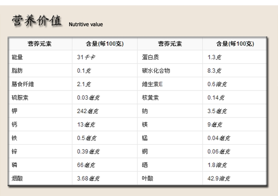Image resolution: width=278 pixels, height=196 pixels.
Task: Click the 0.14克 riboflavin value
Action: point(216,98)
